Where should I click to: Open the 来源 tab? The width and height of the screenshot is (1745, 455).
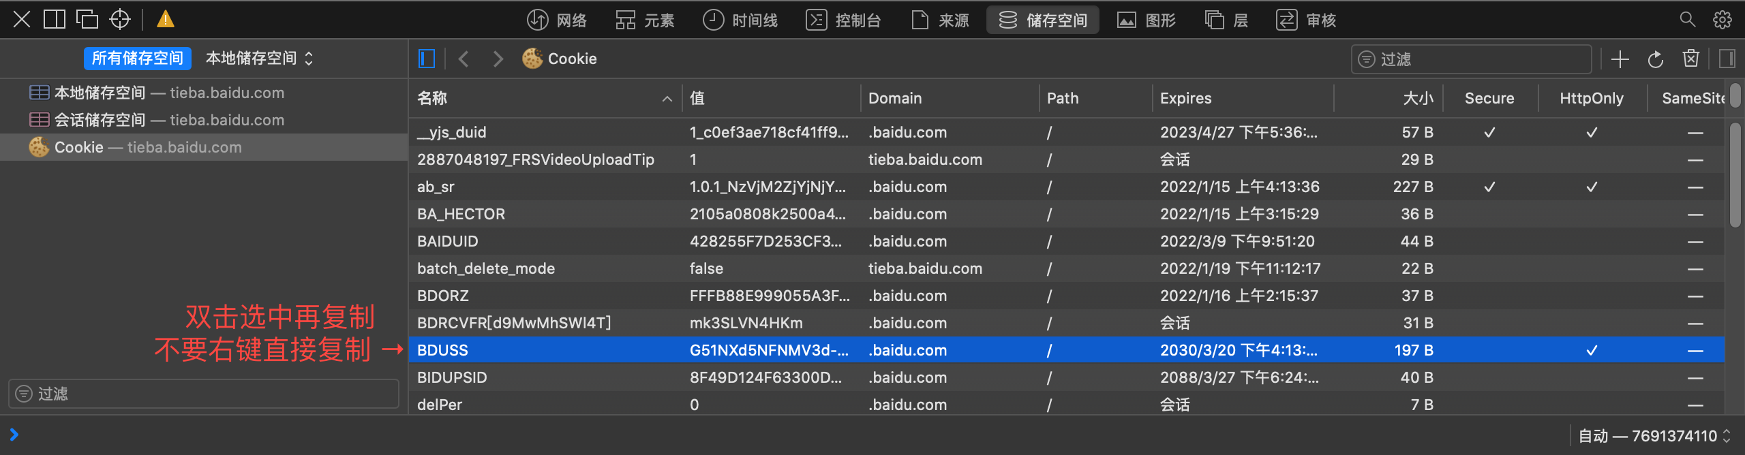click(940, 20)
